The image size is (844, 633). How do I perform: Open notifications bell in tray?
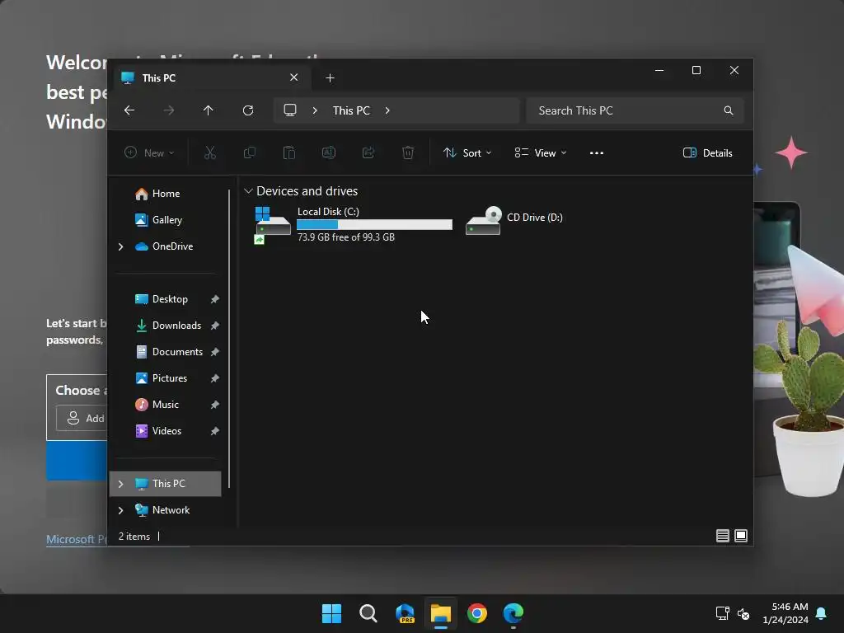[x=822, y=613]
